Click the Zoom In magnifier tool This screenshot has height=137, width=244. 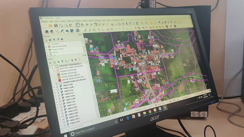(87, 24)
